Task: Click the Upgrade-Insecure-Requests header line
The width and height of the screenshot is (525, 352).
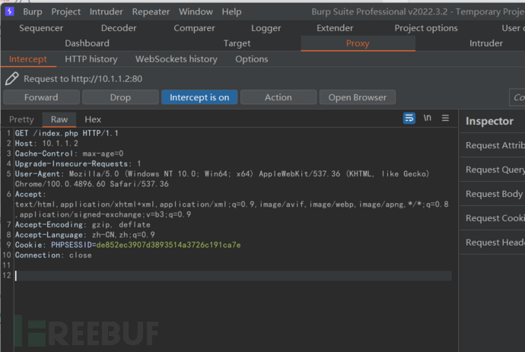Action: [78, 163]
